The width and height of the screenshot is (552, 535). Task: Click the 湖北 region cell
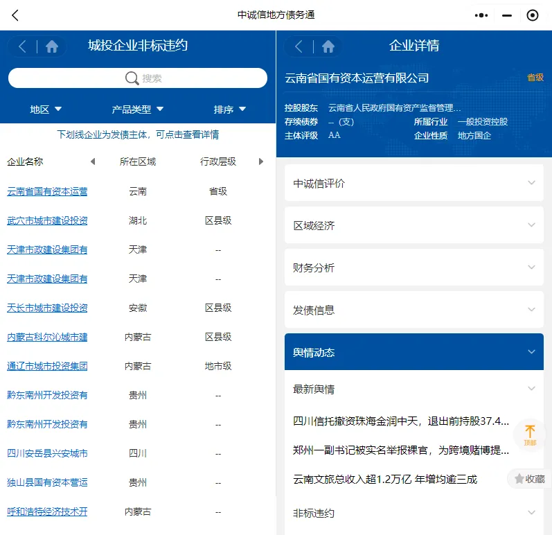[x=138, y=221]
